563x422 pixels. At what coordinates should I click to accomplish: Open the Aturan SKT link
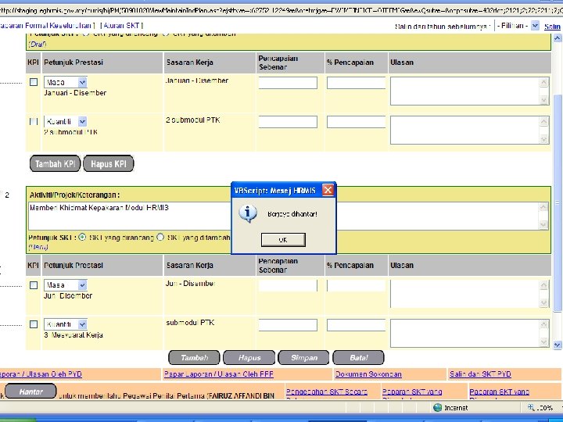click(x=121, y=26)
